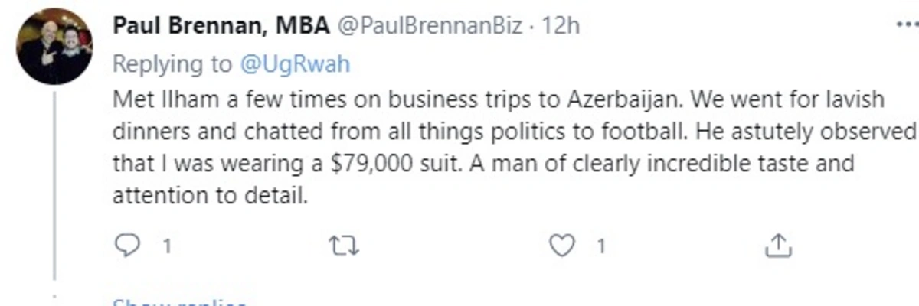Viewport: 919px width, 306px height.
Task: Open the @PaulBrennanBiz handle link
Action: [430, 27]
